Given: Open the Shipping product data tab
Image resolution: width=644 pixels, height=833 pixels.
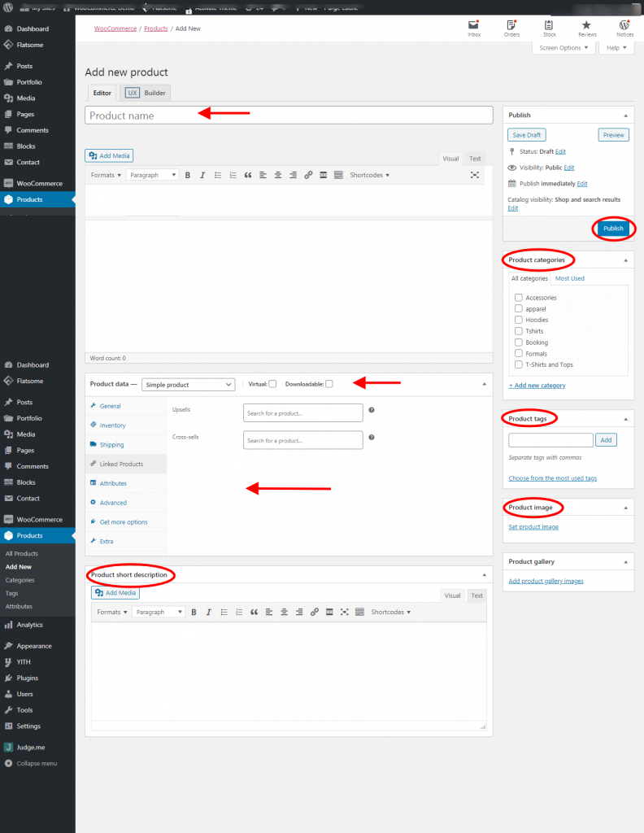Looking at the screenshot, I should (111, 445).
